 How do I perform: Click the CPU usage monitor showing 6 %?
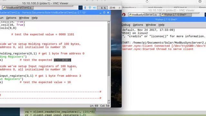102,8
